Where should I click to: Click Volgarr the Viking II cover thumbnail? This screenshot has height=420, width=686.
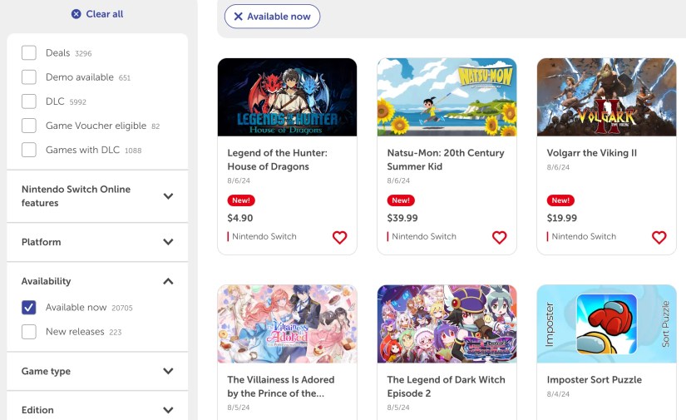pos(606,97)
